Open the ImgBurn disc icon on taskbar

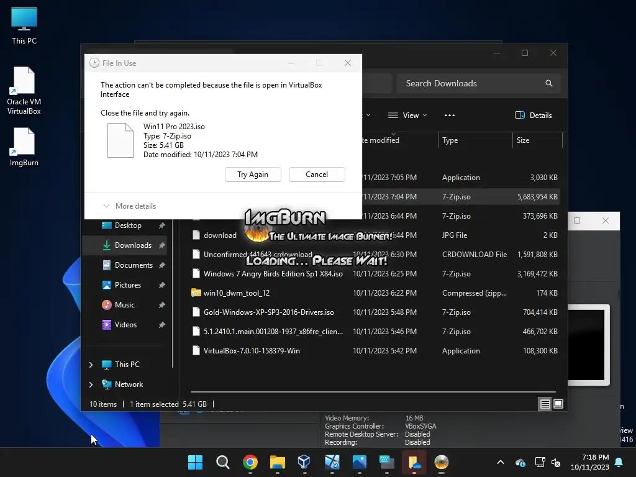pos(442,462)
